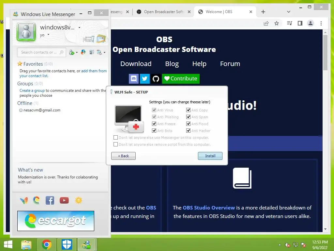Click the Create a group link
This screenshot has height=251, width=334.
(32, 91)
